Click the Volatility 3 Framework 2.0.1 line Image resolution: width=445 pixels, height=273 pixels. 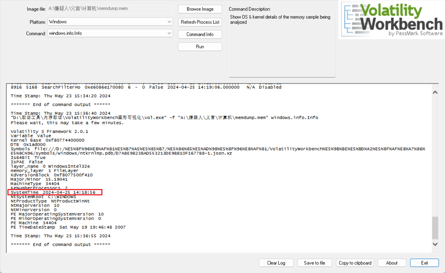point(49,131)
